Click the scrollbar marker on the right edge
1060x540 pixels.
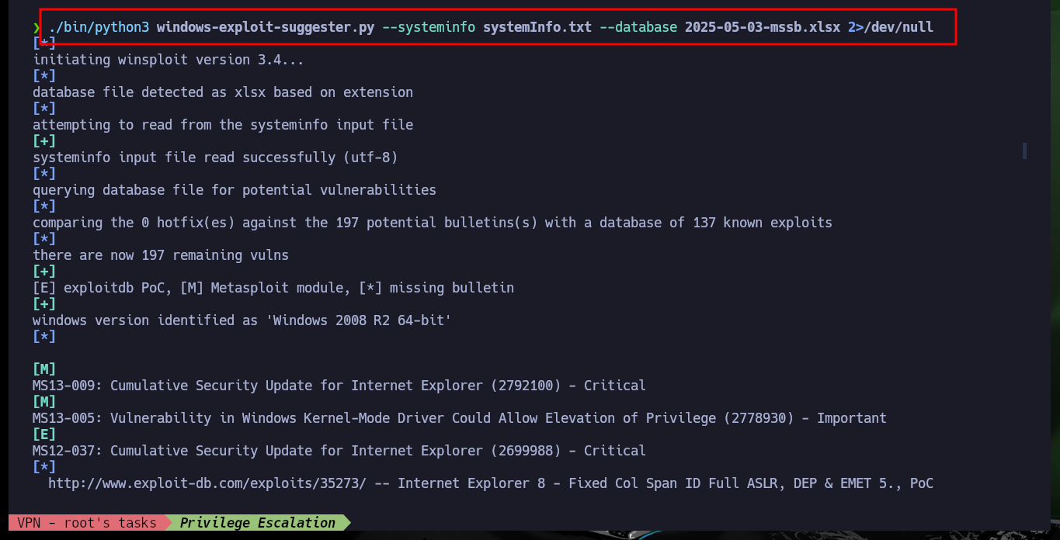pyautogui.click(x=1025, y=151)
